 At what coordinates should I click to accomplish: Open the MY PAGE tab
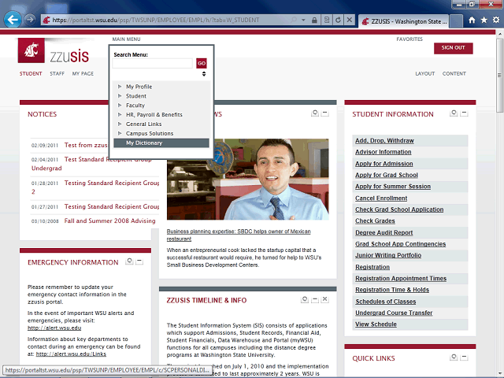pyautogui.click(x=83, y=73)
